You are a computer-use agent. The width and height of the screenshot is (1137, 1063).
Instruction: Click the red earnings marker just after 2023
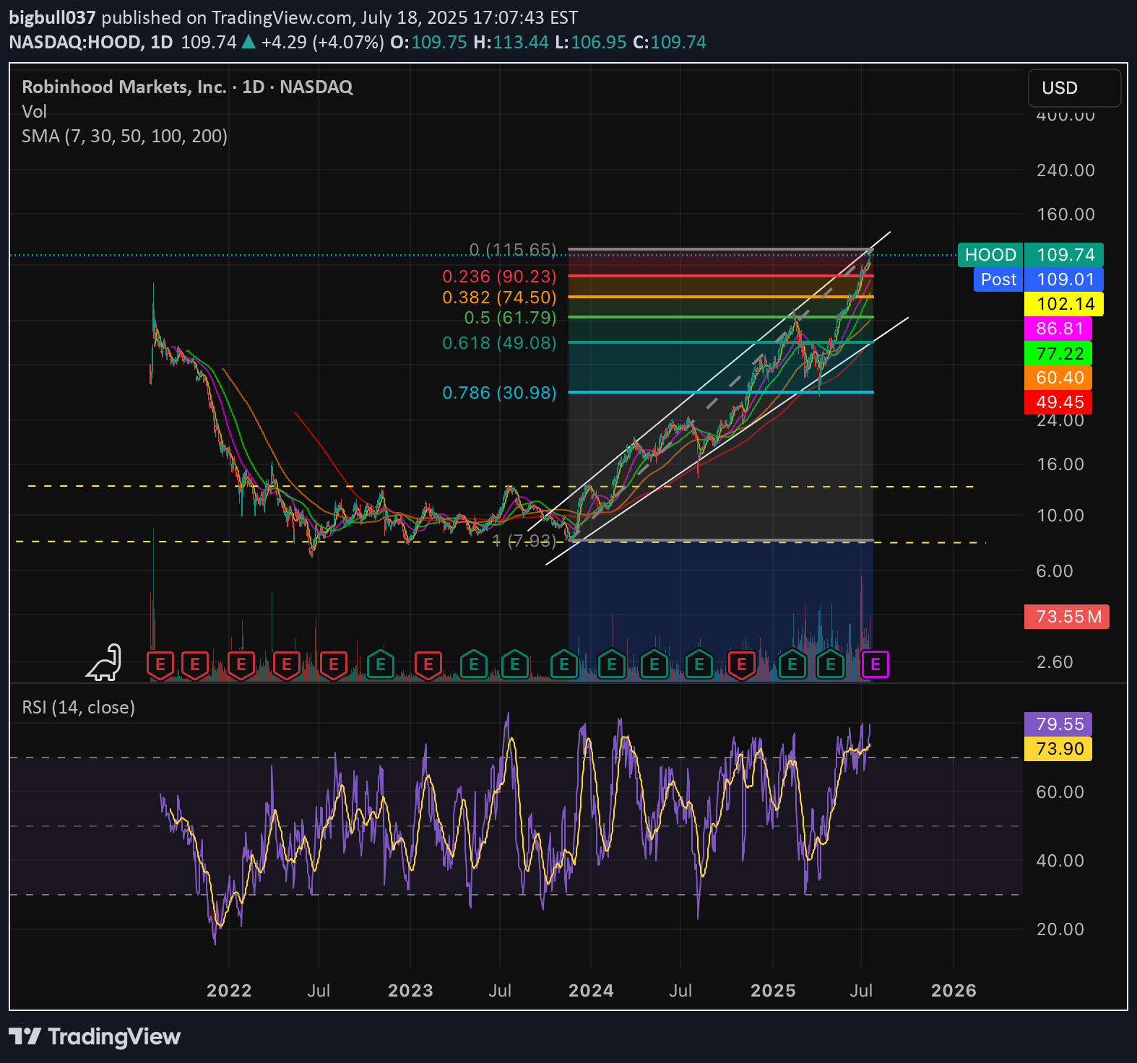[x=428, y=664]
